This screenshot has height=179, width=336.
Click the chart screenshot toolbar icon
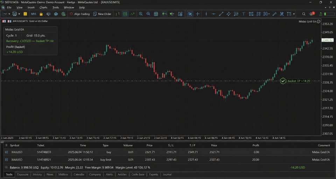pos(180,14)
